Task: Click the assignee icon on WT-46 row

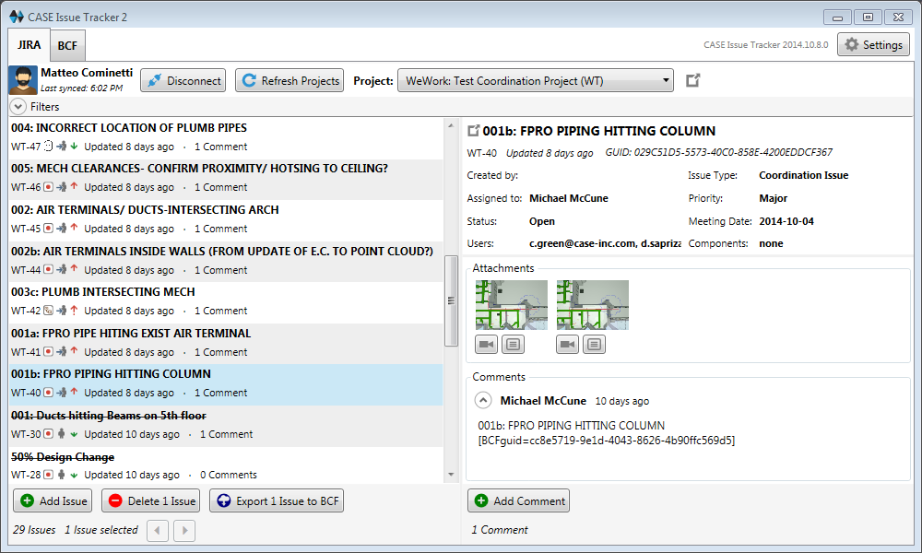Action: [61, 187]
